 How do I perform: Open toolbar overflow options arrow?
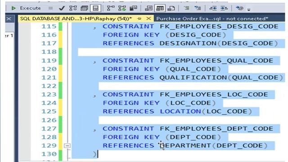(x=249, y=9)
